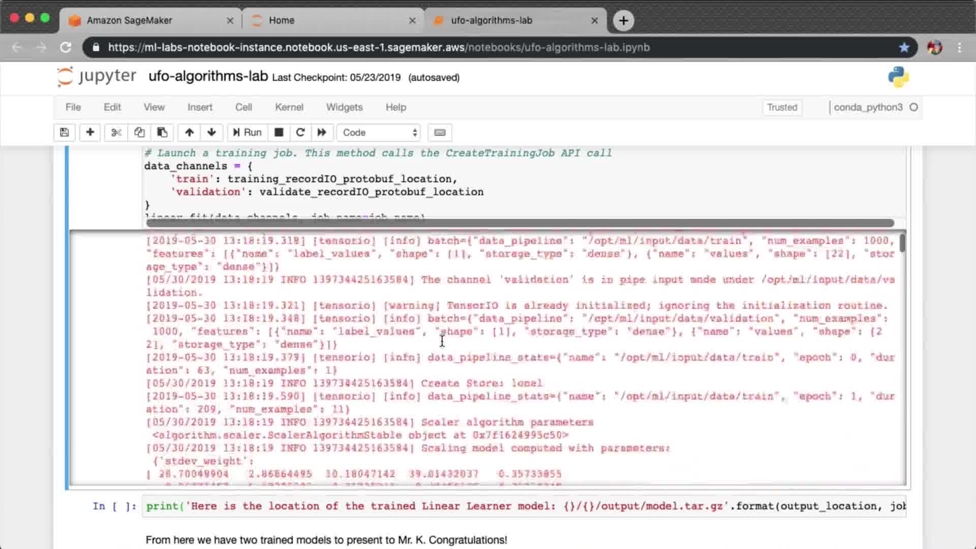Open the Widgets menu
Image resolution: width=976 pixels, height=549 pixels.
(x=344, y=107)
